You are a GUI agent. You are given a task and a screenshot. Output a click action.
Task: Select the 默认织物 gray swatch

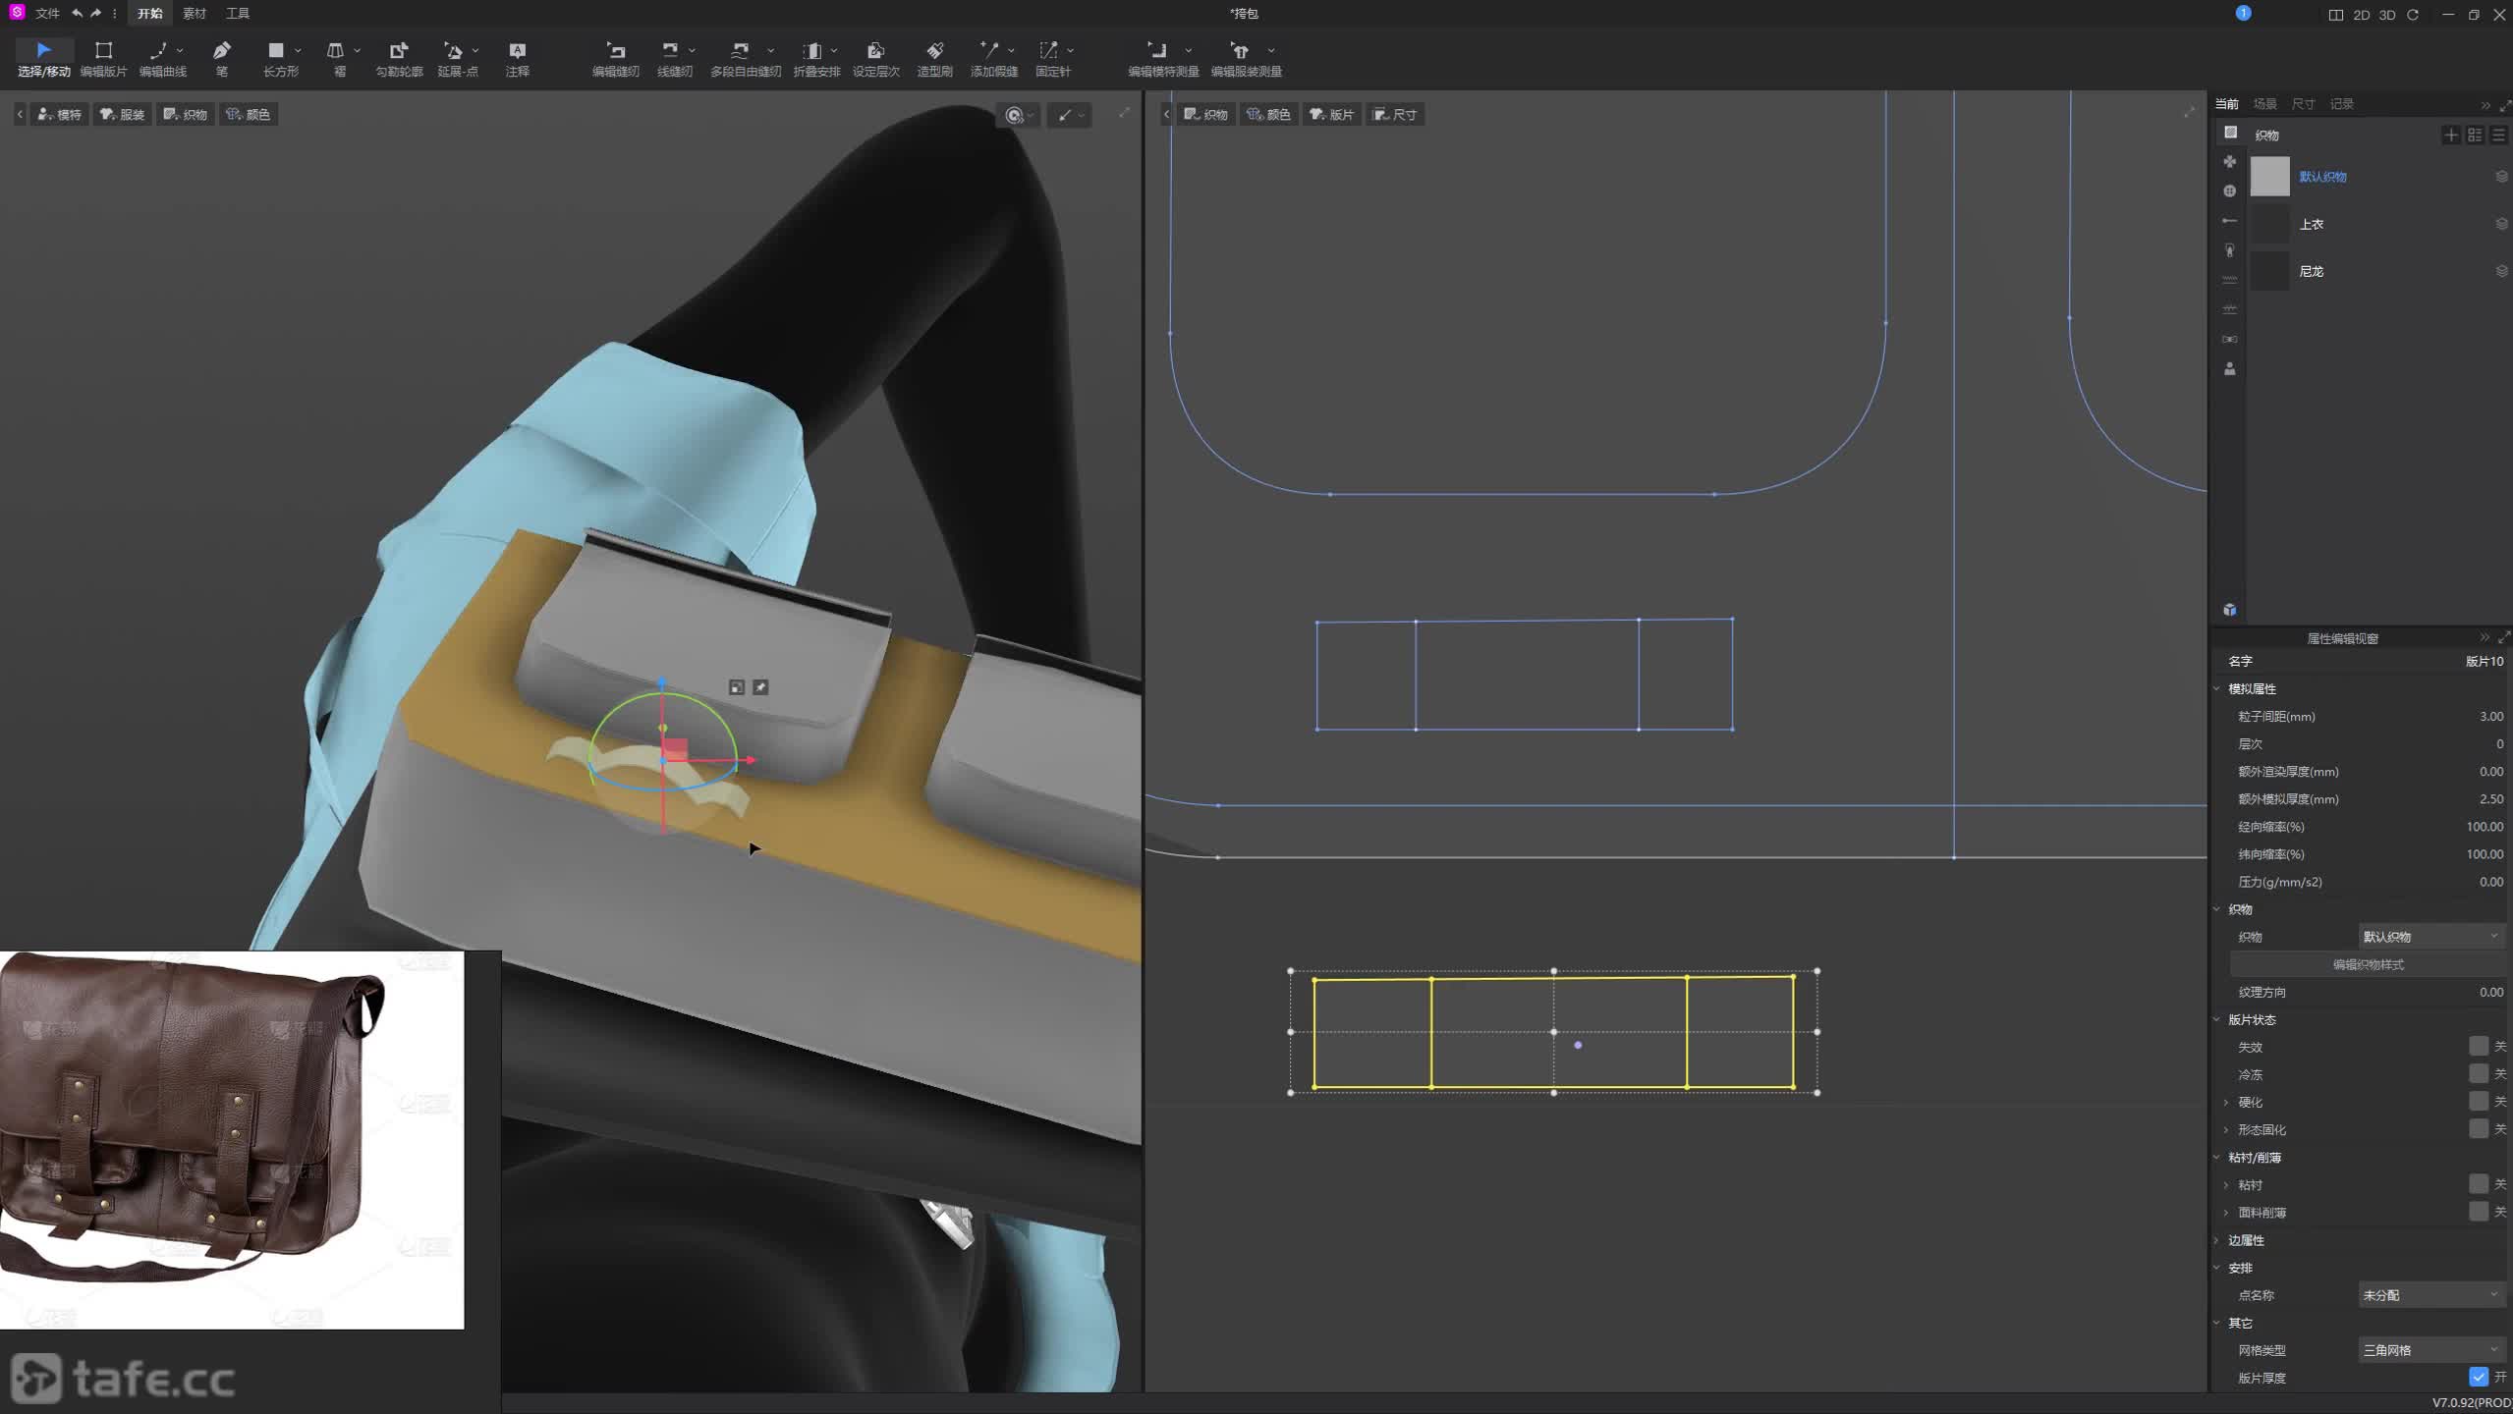[x=2269, y=176]
